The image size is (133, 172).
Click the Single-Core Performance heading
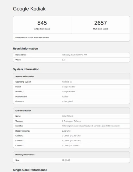click(30, 170)
